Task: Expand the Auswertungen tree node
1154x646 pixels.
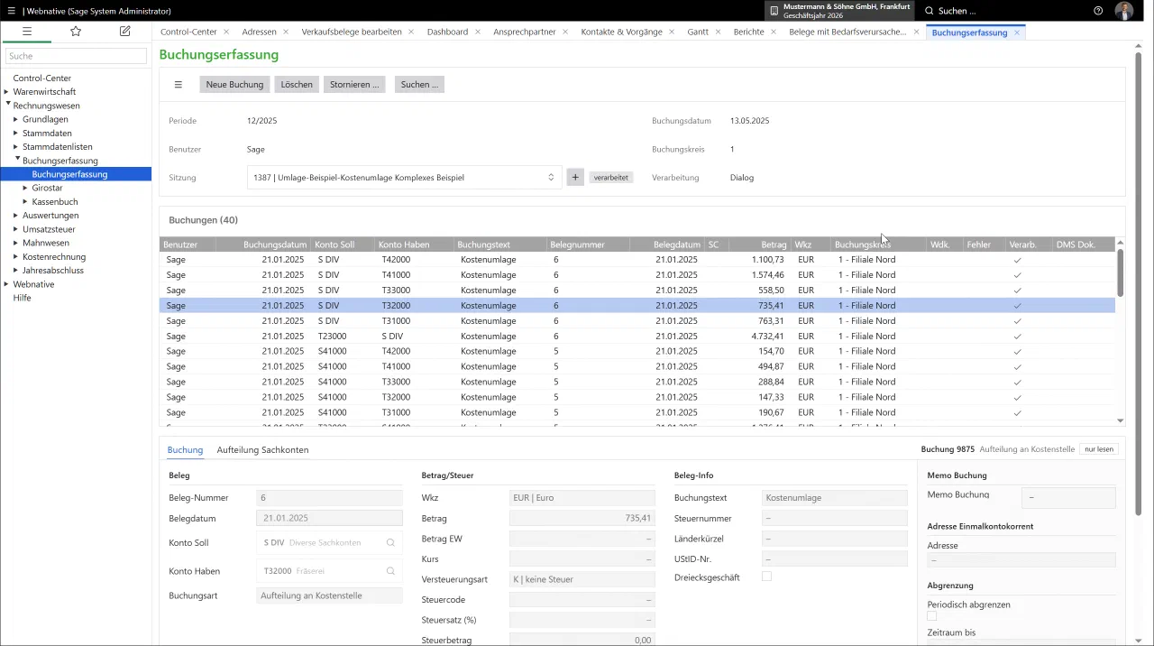Action: (15, 216)
